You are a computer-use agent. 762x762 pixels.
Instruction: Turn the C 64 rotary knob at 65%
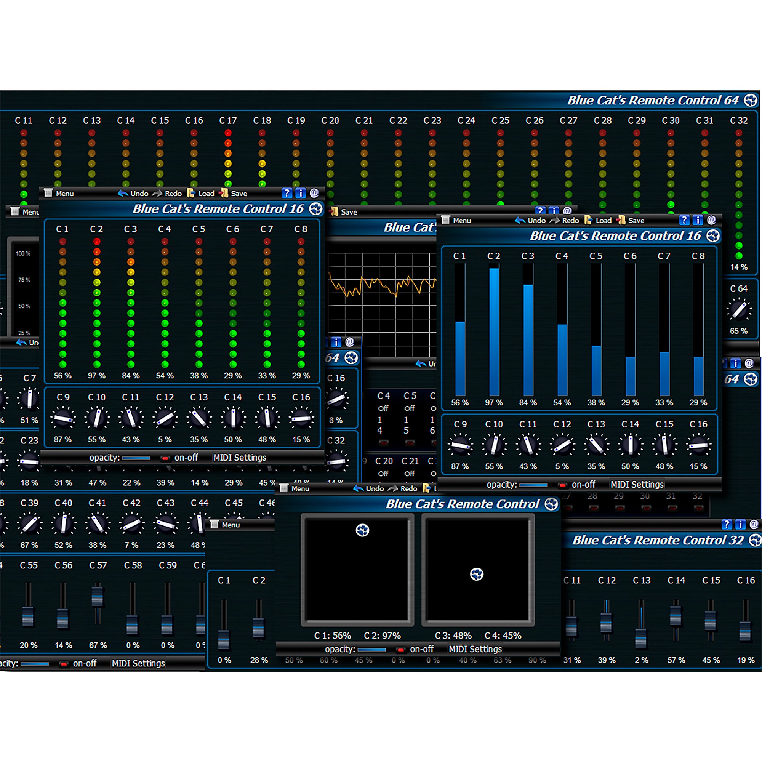point(740,310)
